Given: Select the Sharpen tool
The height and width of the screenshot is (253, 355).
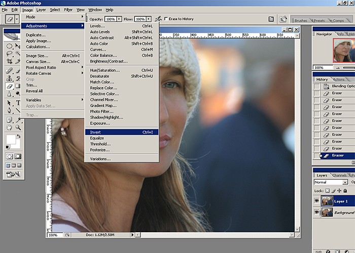Looking at the screenshot, I should [x=9, y=94].
